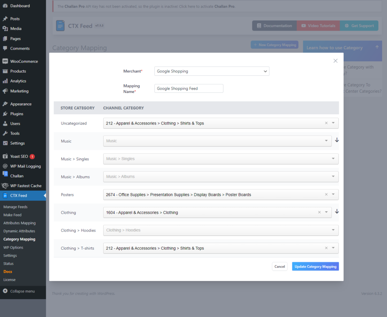Click the Media icon in sidebar

(5, 29)
